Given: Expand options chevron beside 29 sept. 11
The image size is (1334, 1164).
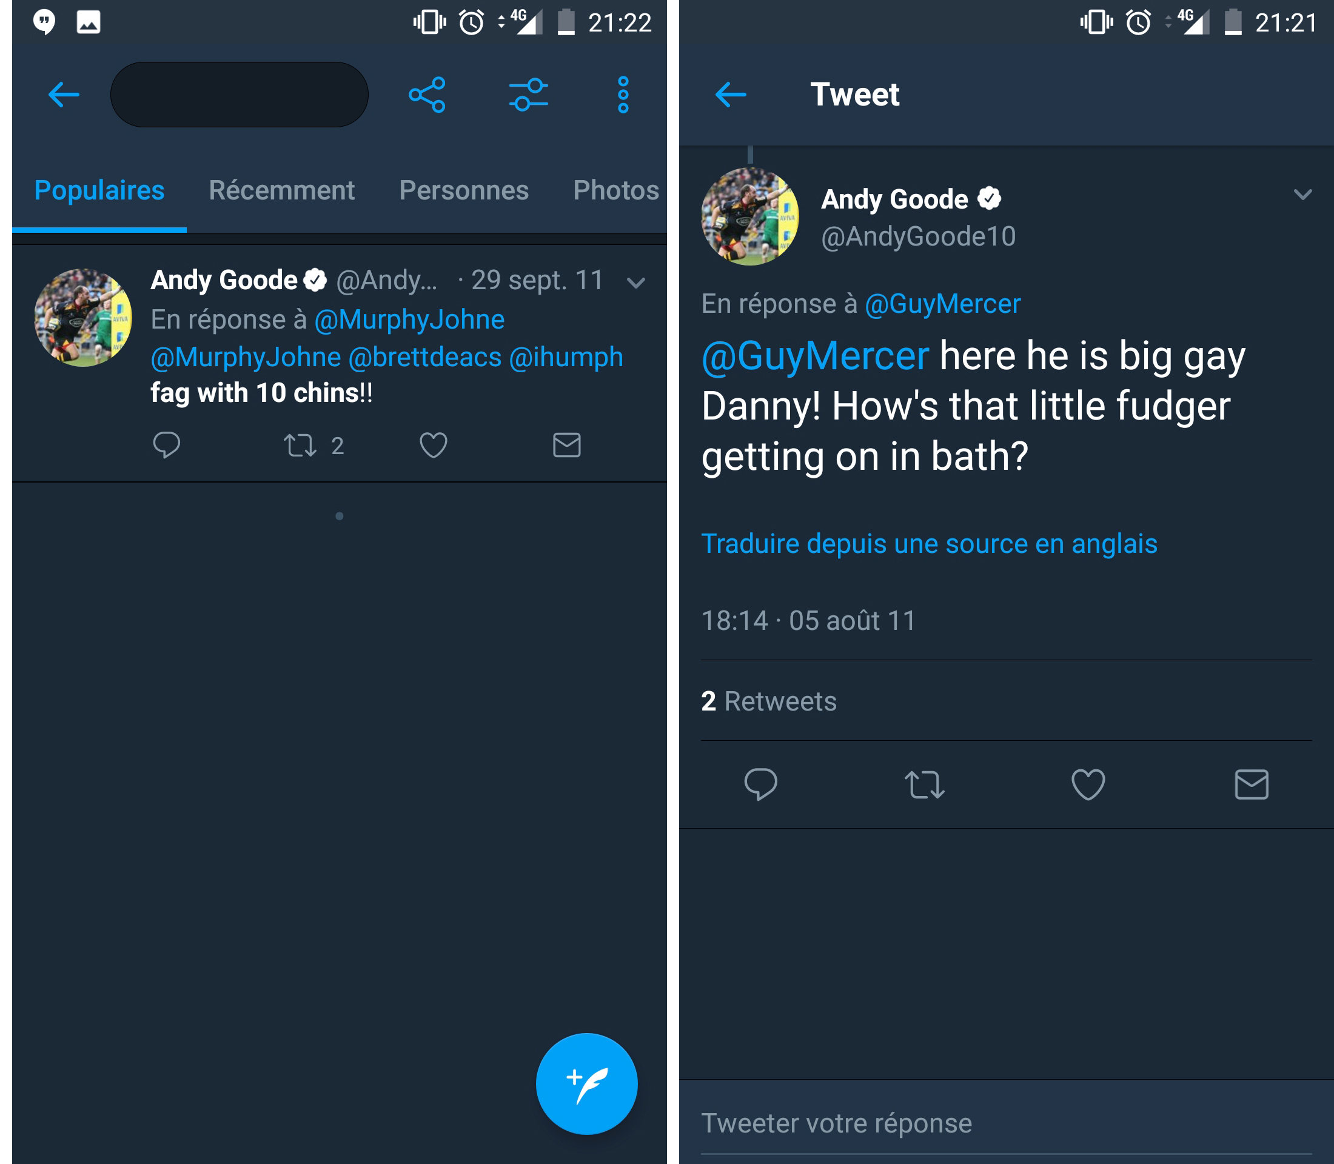Looking at the screenshot, I should tap(635, 283).
